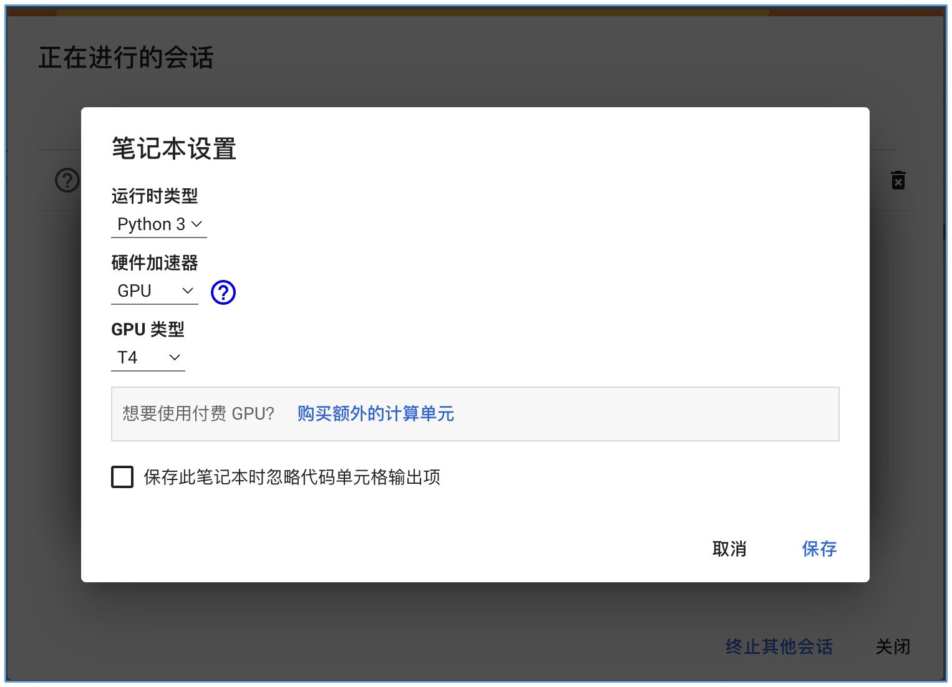This screenshot has height=687, width=952.
Task: Click the 笔记本设置 dialog title
Action: pos(174,149)
